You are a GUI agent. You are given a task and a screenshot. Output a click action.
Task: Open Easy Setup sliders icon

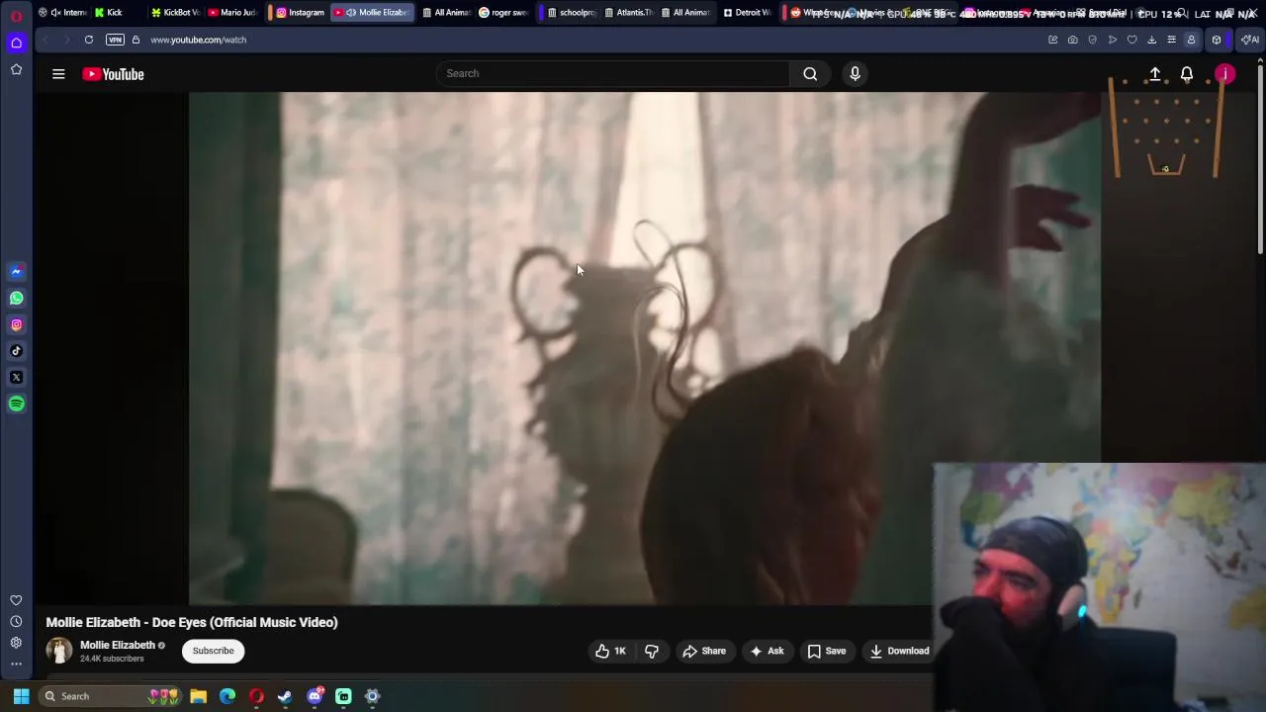[1171, 40]
